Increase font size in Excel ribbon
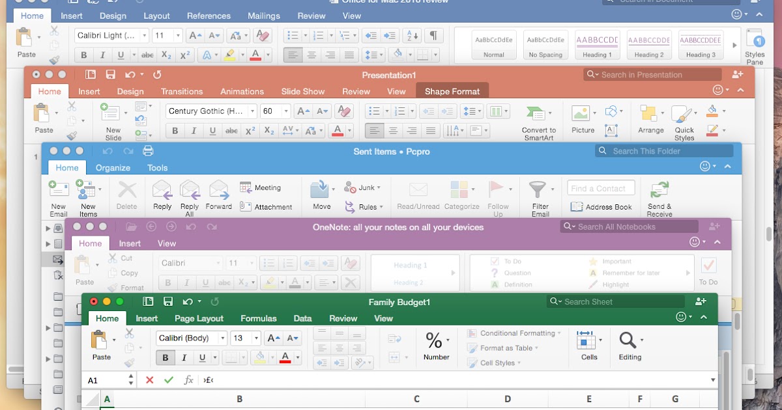This screenshot has height=410, width=782. pos(274,338)
